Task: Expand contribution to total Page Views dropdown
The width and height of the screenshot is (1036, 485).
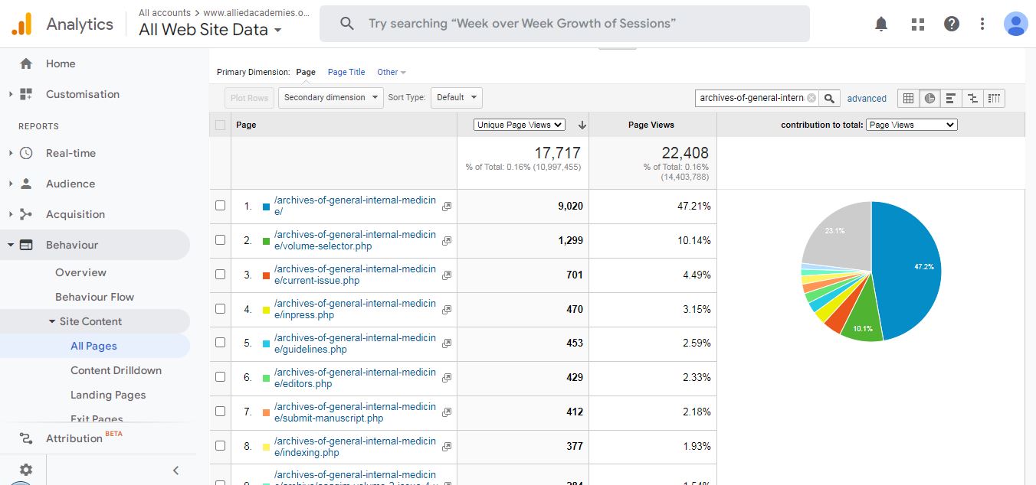Action: (911, 125)
